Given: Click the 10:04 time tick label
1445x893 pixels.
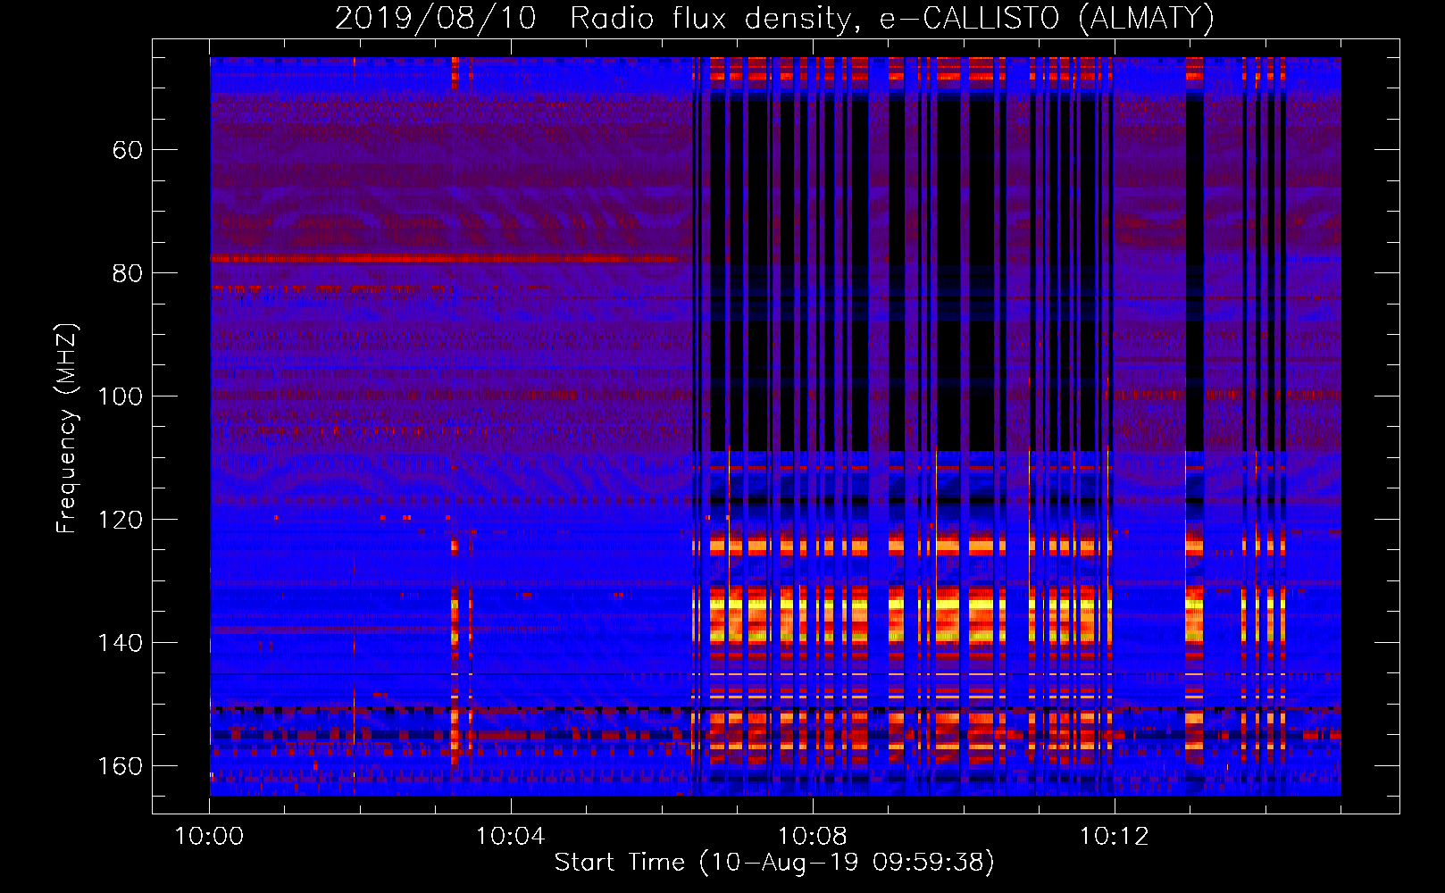Looking at the screenshot, I should (x=511, y=837).
